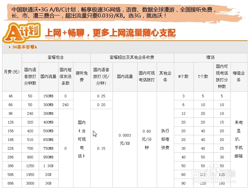This screenshot has width=250, height=190.
Task: Click the 1250 voice minutes cell
Action: point(30,166)
